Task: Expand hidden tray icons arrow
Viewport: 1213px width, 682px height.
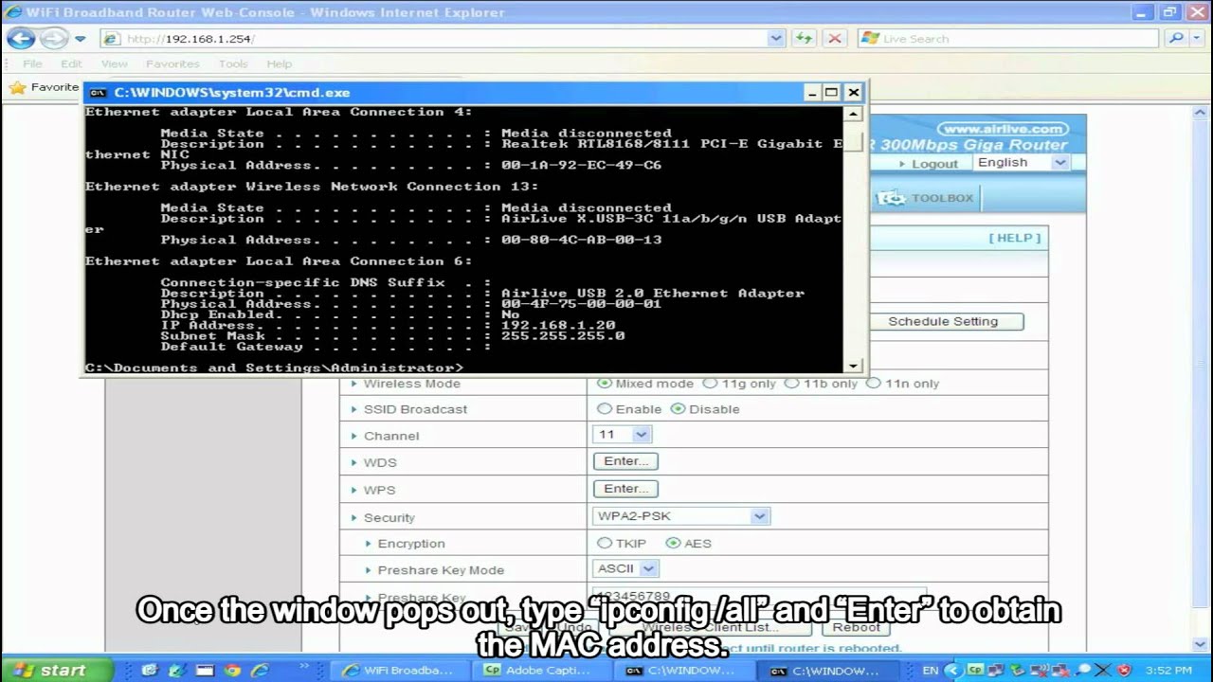Action: click(x=955, y=671)
